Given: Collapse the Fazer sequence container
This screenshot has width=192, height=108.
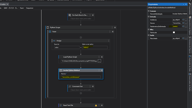Looking at the screenshot, I should (113, 32).
